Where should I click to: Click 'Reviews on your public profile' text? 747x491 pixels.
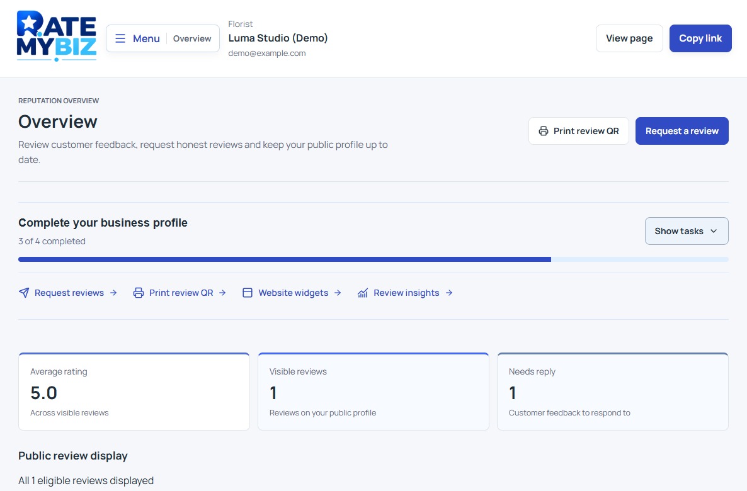click(x=322, y=413)
